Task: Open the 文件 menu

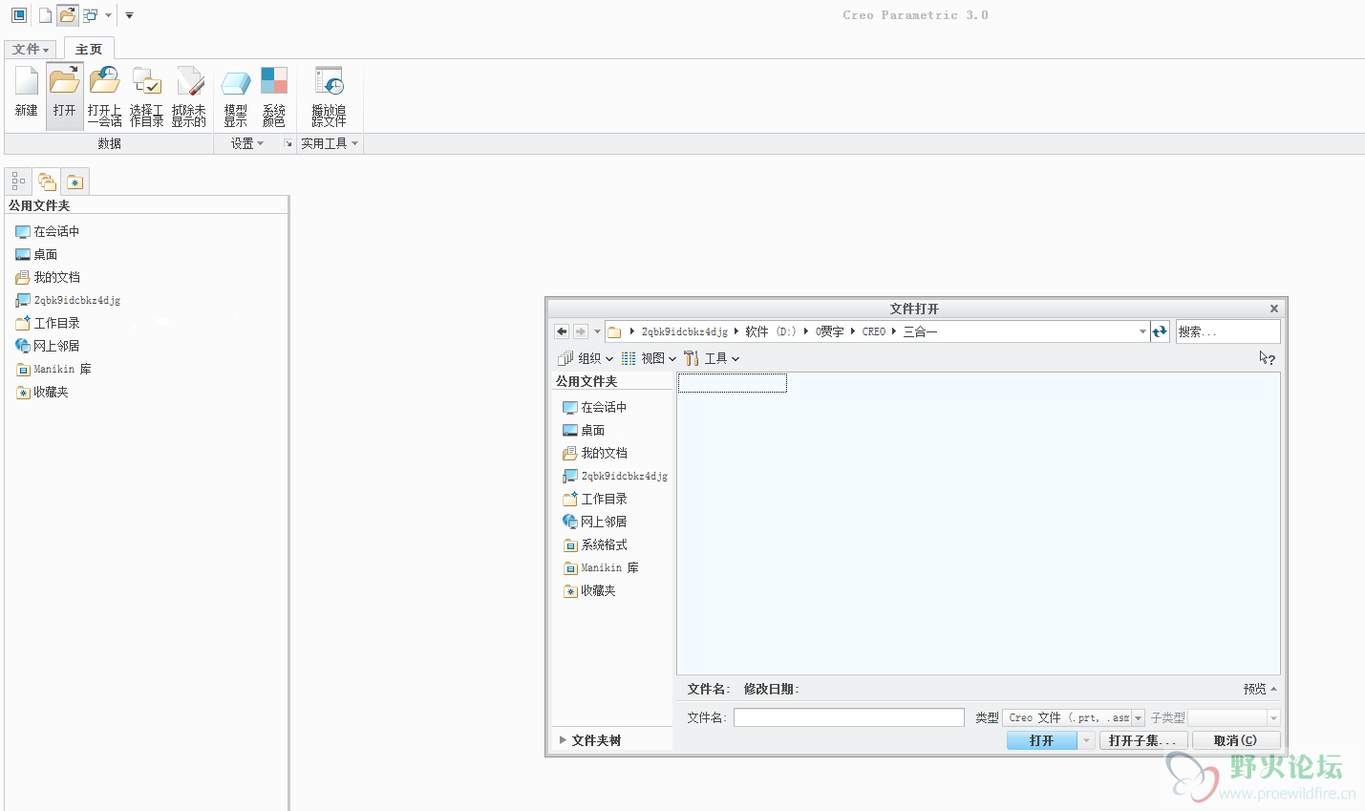Action: click(31, 49)
